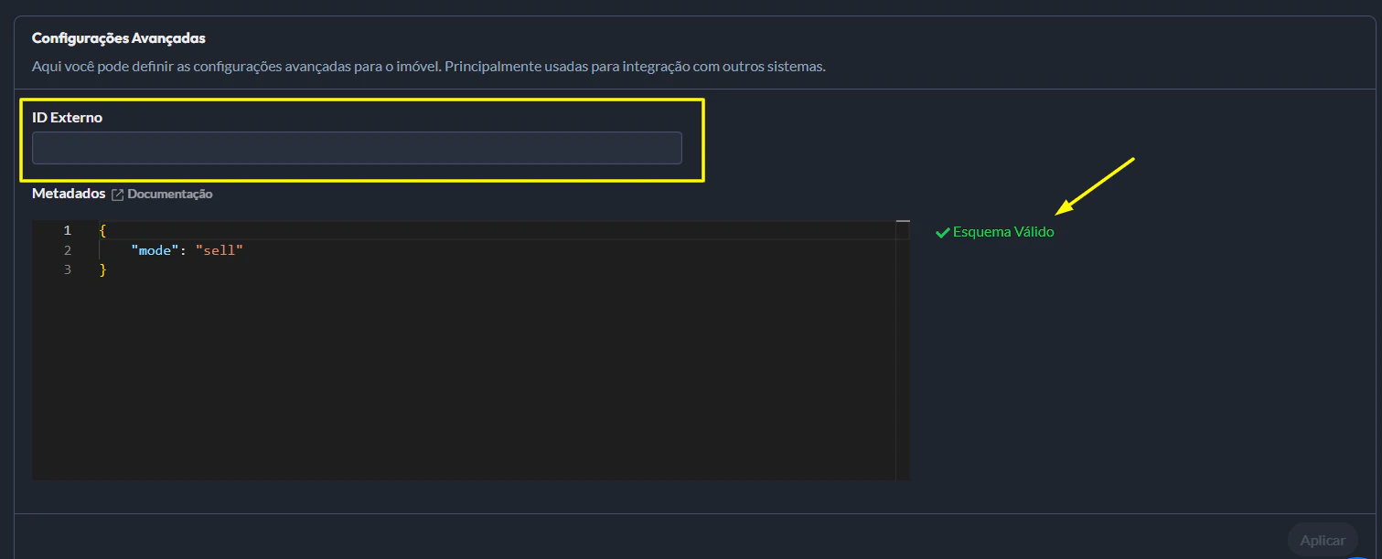
Task: Select the "sell" value in the editor
Action: pos(220,249)
